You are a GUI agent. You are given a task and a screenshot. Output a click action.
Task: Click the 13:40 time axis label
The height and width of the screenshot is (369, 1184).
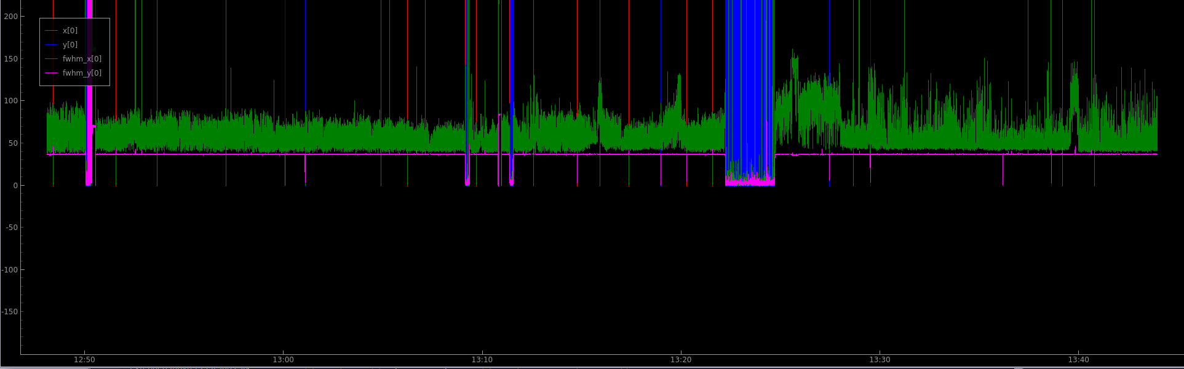[x=1078, y=360]
